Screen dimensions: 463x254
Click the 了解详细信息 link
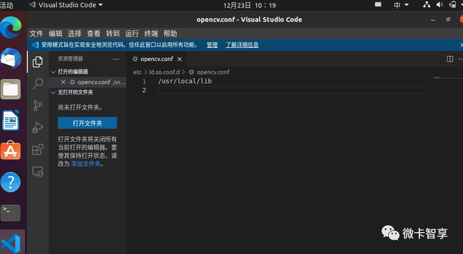tap(242, 45)
